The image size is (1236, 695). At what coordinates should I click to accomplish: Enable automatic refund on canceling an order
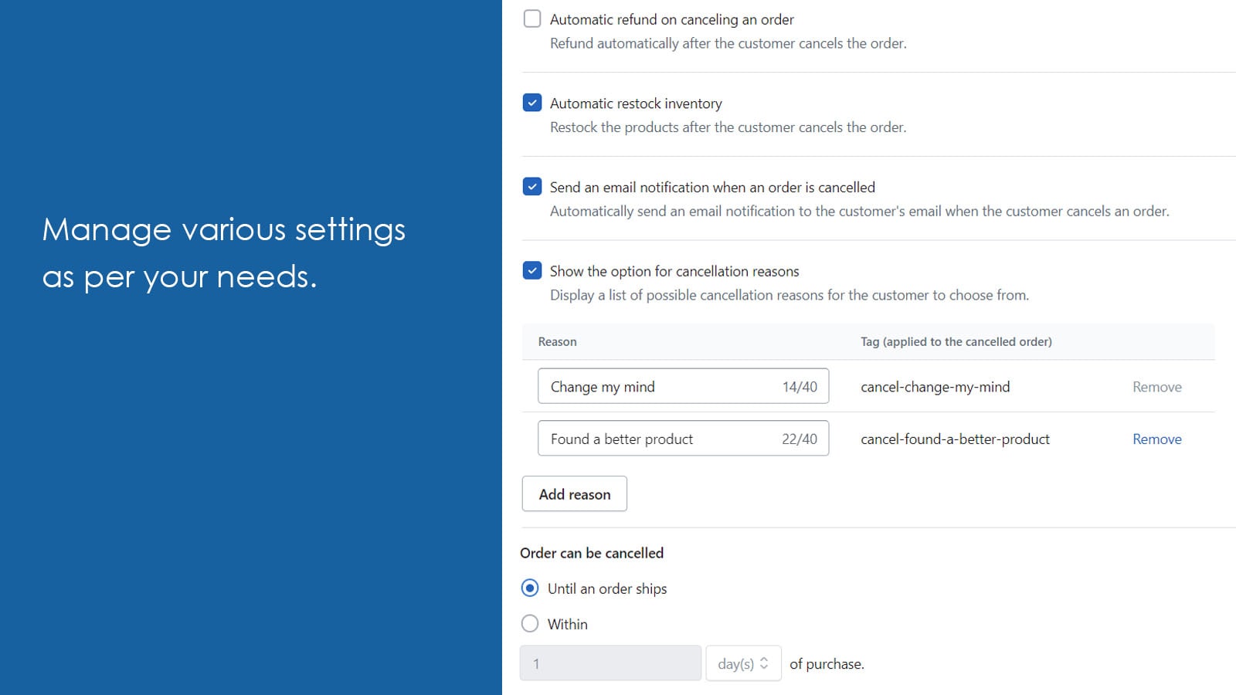click(532, 19)
